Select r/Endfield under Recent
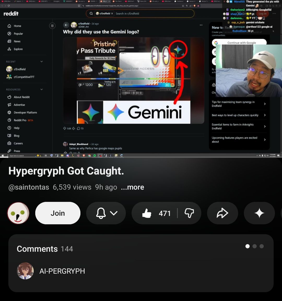282x301 pixels. pos(16,69)
